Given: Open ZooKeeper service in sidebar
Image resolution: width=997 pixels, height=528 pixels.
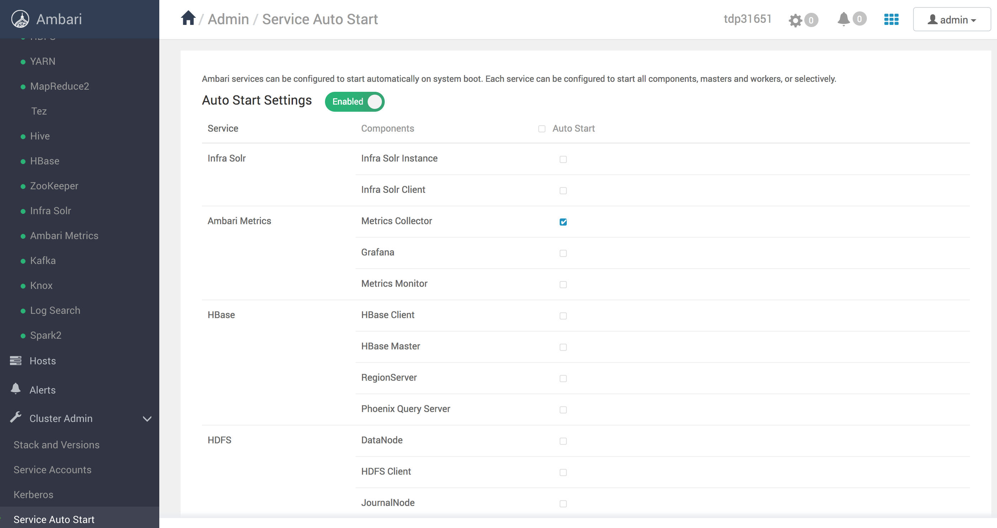Looking at the screenshot, I should (x=54, y=186).
